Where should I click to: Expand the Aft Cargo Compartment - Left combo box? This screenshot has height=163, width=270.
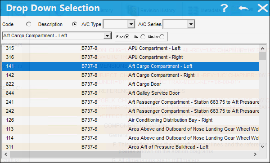[x=108, y=36]
